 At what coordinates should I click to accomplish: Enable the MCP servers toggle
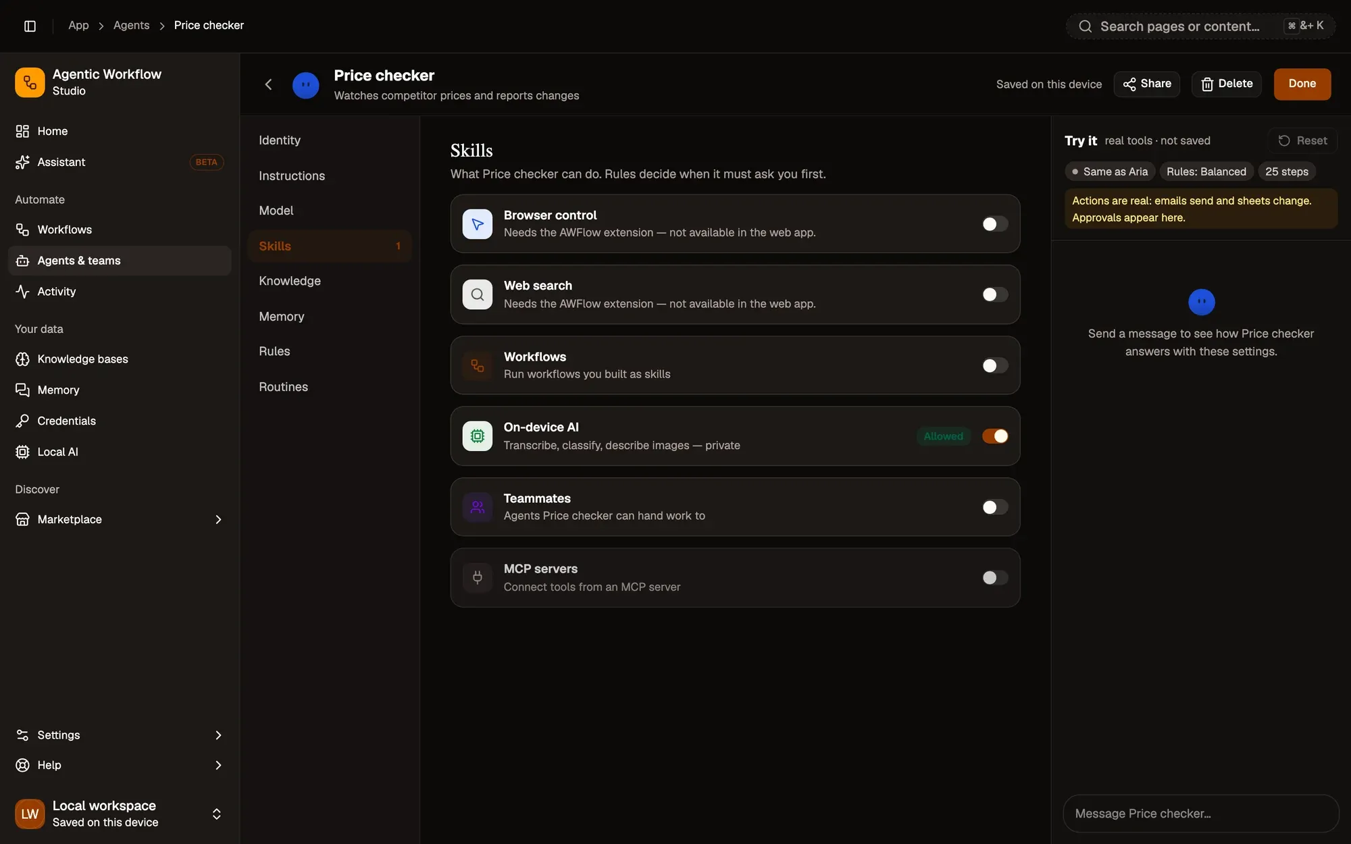pyautogui.click(x=994, y=577)
